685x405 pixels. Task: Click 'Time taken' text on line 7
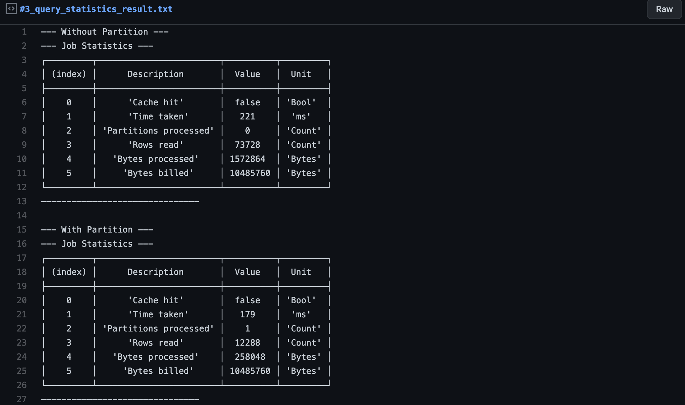pos(158,117)
